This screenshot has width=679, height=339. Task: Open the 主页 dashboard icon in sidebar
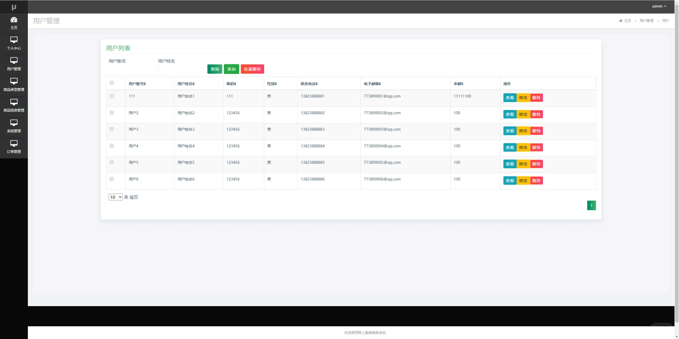14,20
